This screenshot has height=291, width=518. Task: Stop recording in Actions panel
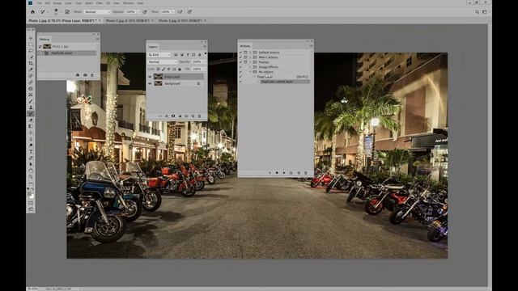click(x=270, y=172)
